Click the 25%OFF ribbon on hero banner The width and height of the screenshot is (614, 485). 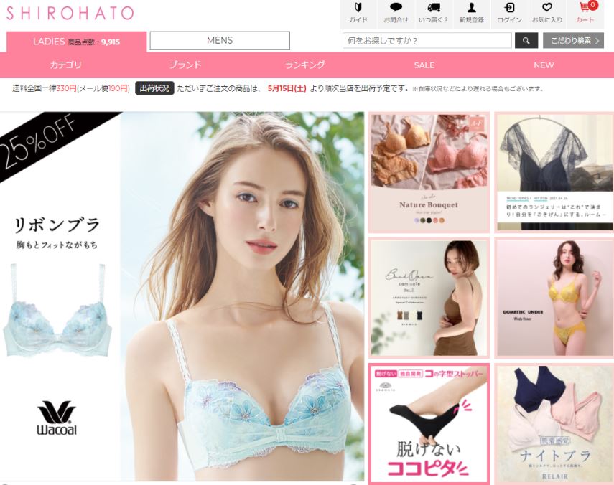pyautogui.click(x=43, y=143)
